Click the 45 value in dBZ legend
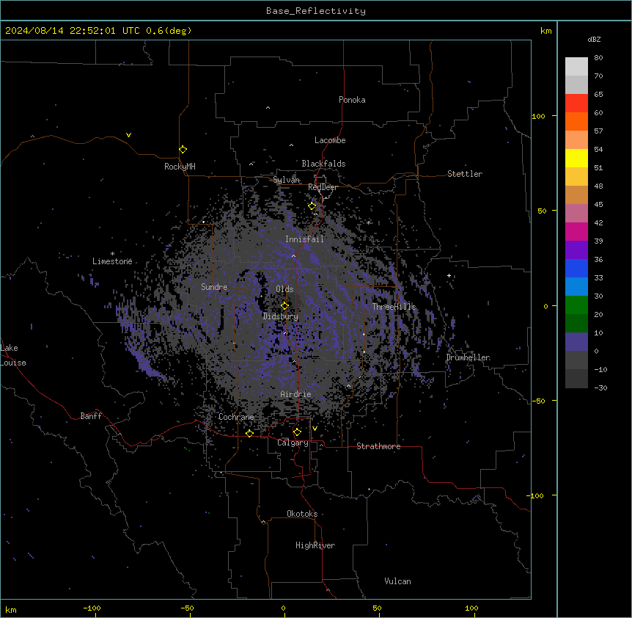Image resolution: width=632 pixels, height=618 pixels. click(598, 205)
